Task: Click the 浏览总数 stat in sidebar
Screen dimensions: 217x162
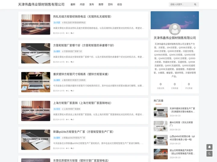Action: (161, 86)
